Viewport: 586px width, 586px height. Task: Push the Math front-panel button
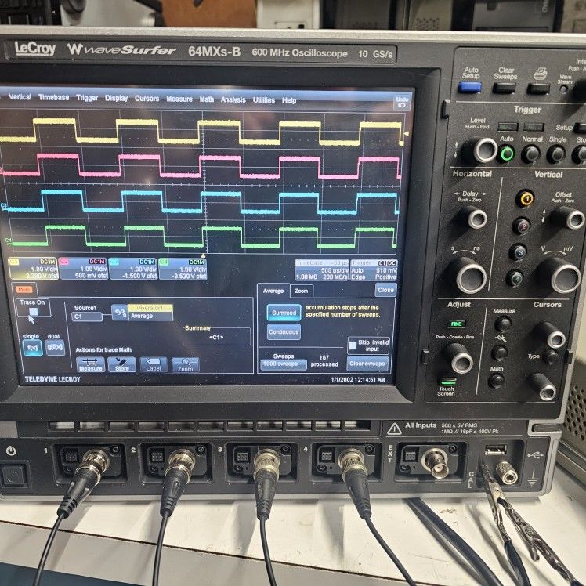pos(496,381)
